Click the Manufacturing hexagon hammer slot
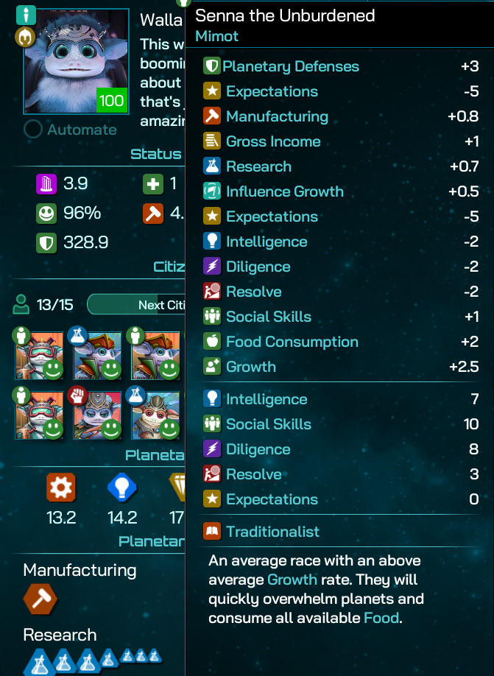This screenshot has width=494, height=676. coord(40,599)
